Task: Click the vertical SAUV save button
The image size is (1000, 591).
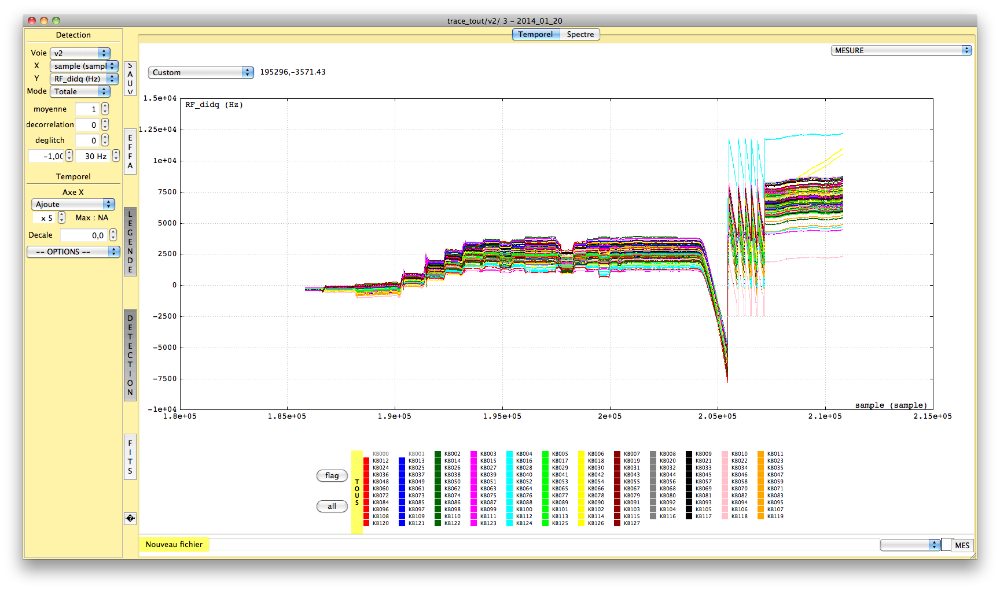Action: [130, 79]
